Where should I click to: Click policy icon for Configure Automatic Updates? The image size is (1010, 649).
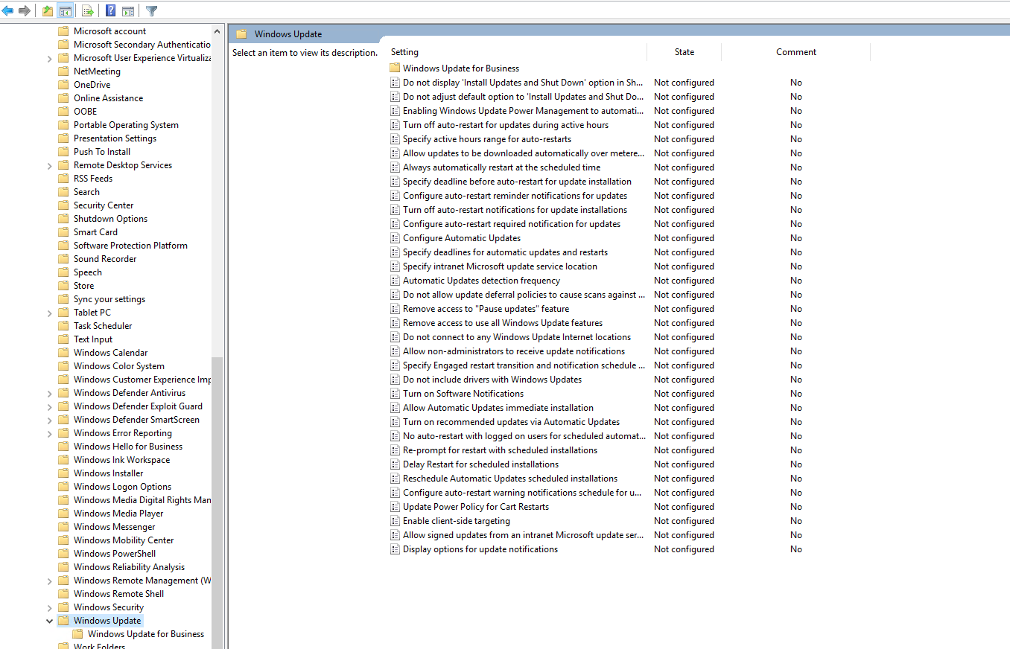pos(396,238)
